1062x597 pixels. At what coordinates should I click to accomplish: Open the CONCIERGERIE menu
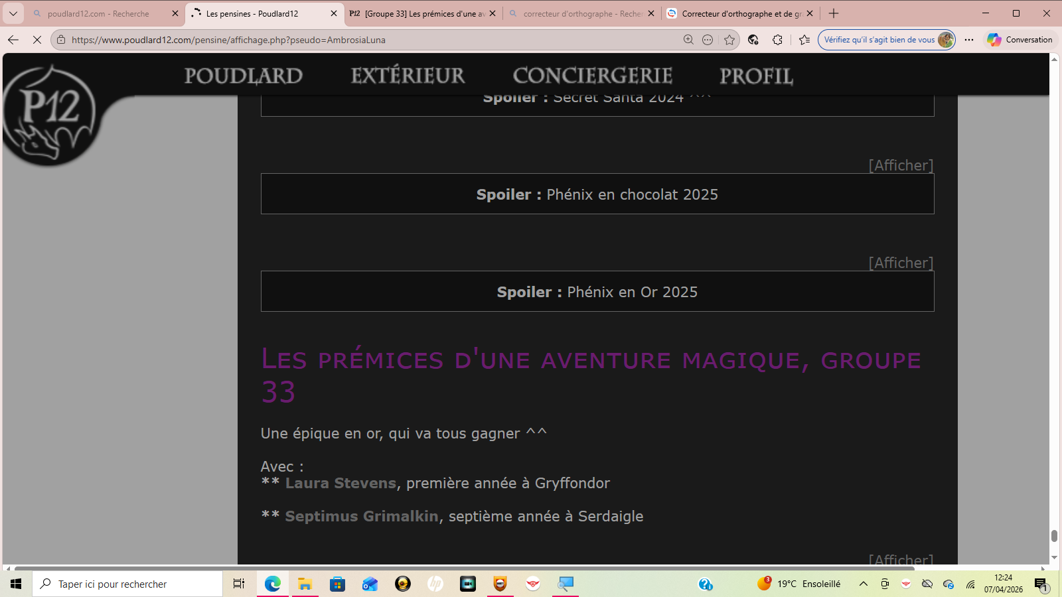(593, 76)
